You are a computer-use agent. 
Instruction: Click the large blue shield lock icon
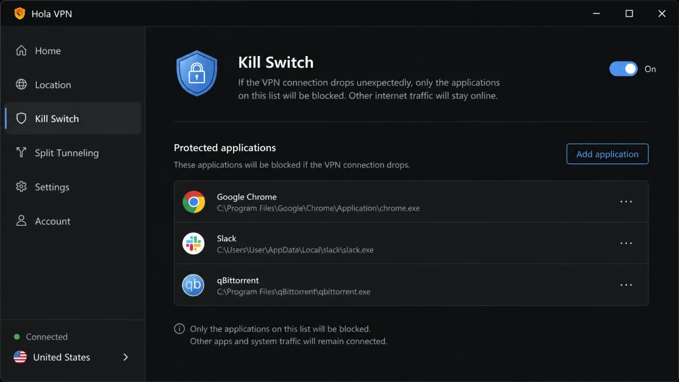[196, 74]
